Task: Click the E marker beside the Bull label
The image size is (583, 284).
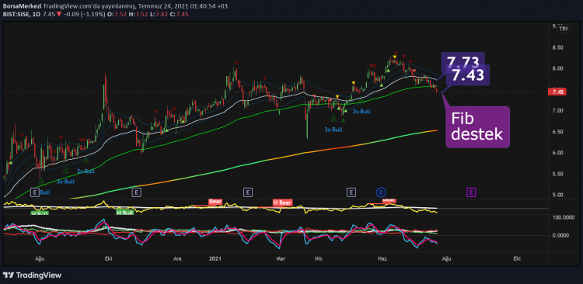Action: (x=35, y=192)
